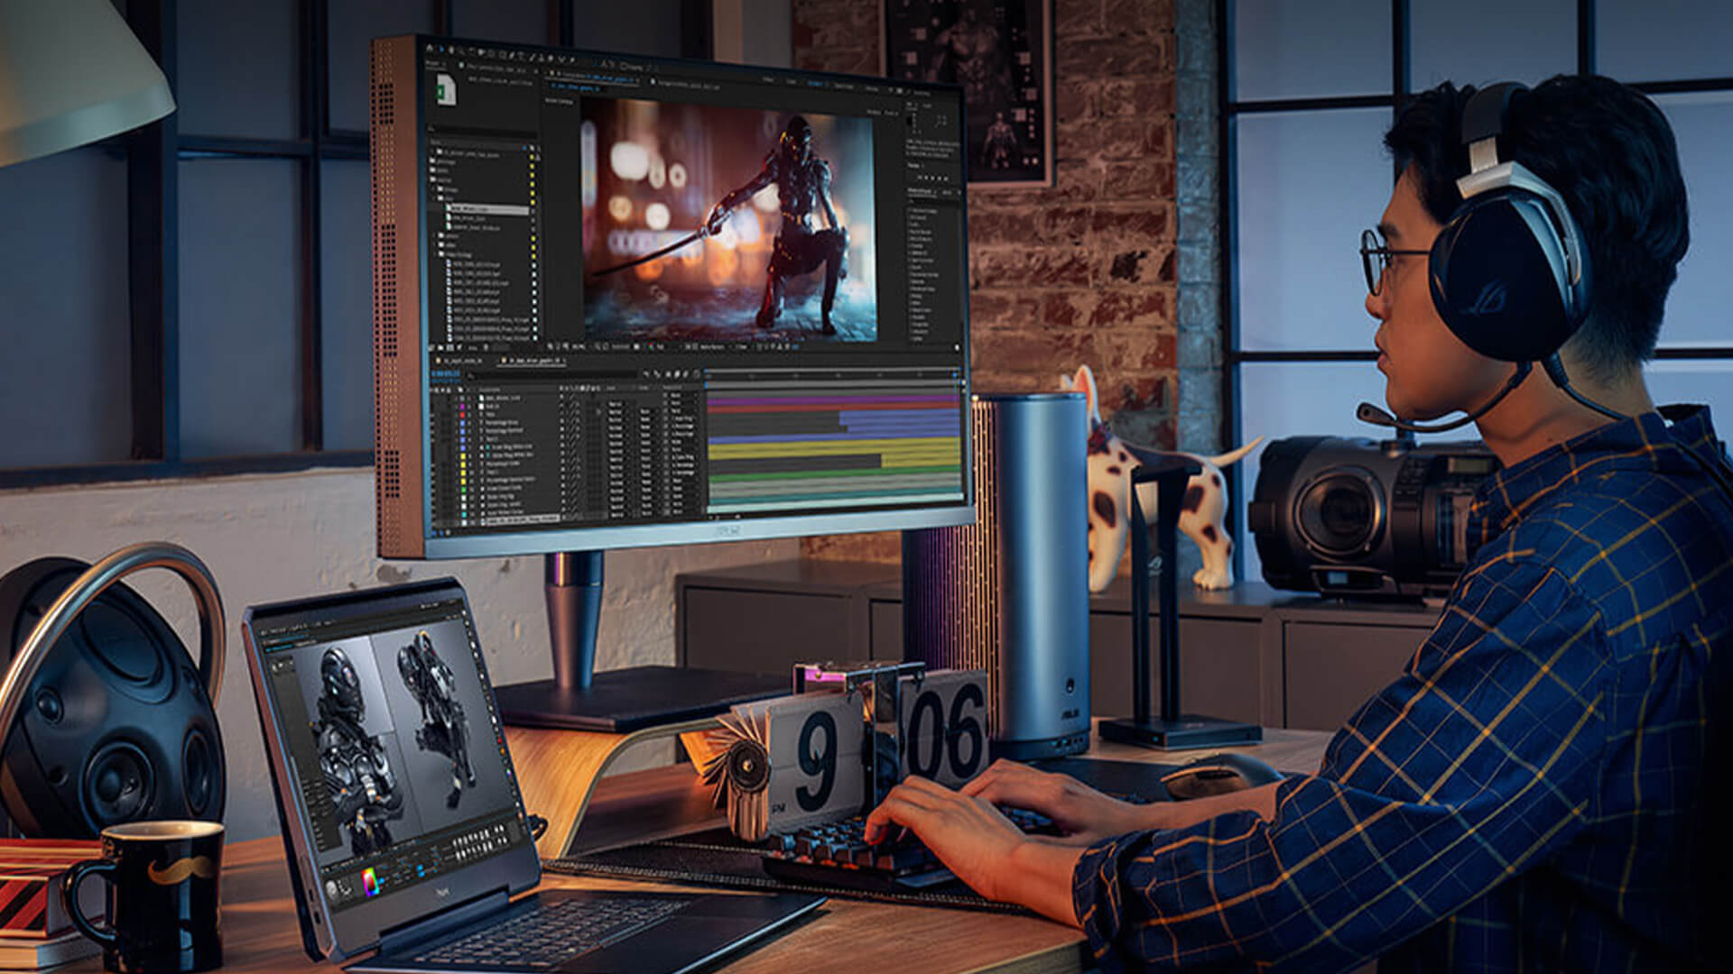This screenshot has height=974, width=1733.
Task: Toggle visibility of the red-labeled layer
Action: [432, 415]
